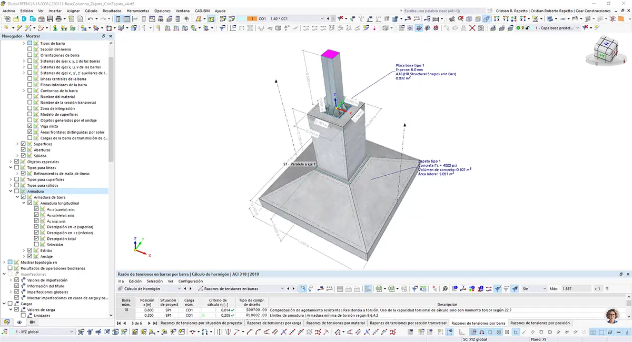
Task: Switch to Razones de tensiones por material tab
Action: [335, 323]
